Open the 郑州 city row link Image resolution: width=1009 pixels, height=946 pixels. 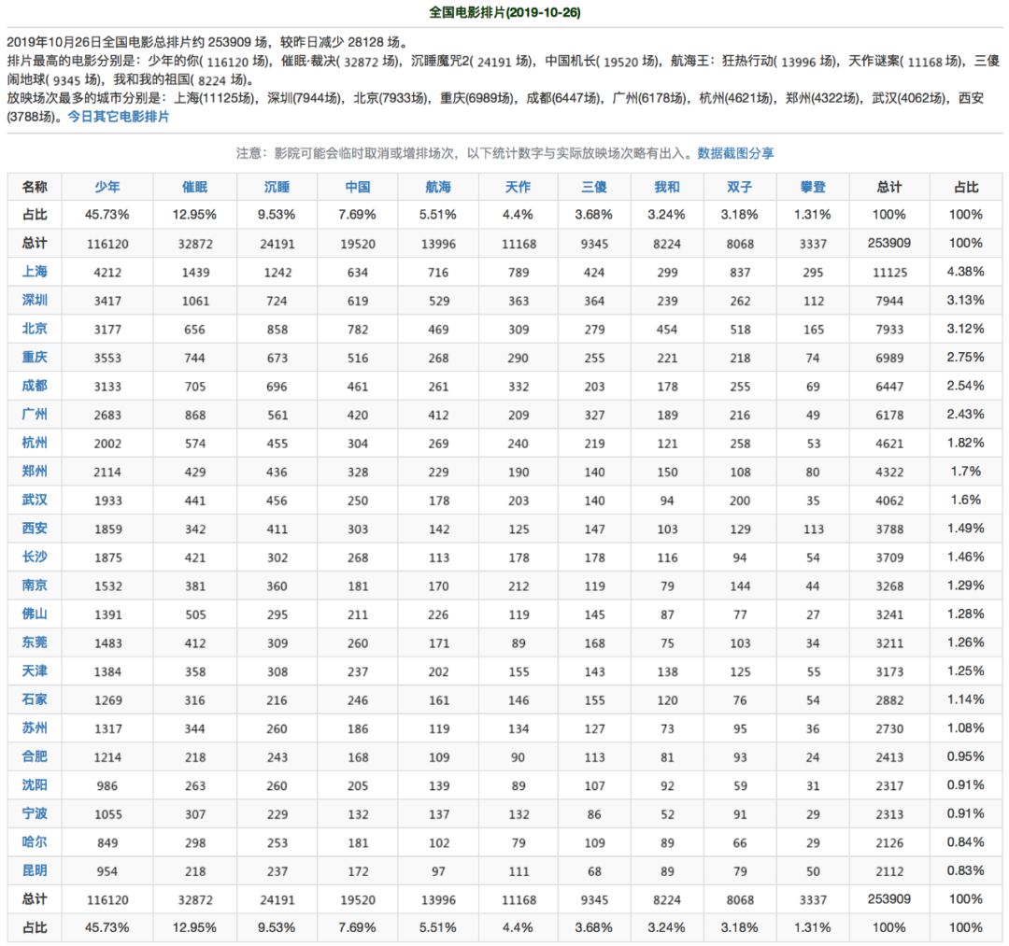[35, 471]
